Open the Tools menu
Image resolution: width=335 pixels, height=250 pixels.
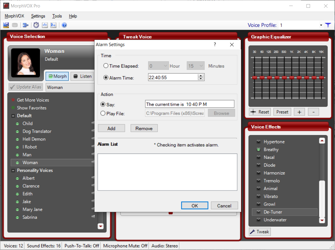57,16
